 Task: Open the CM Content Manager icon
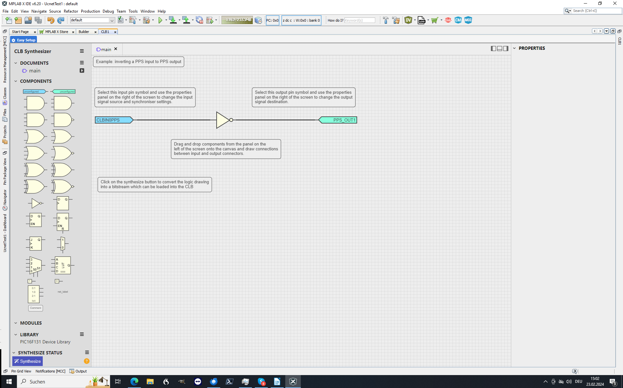coord(458,20)
